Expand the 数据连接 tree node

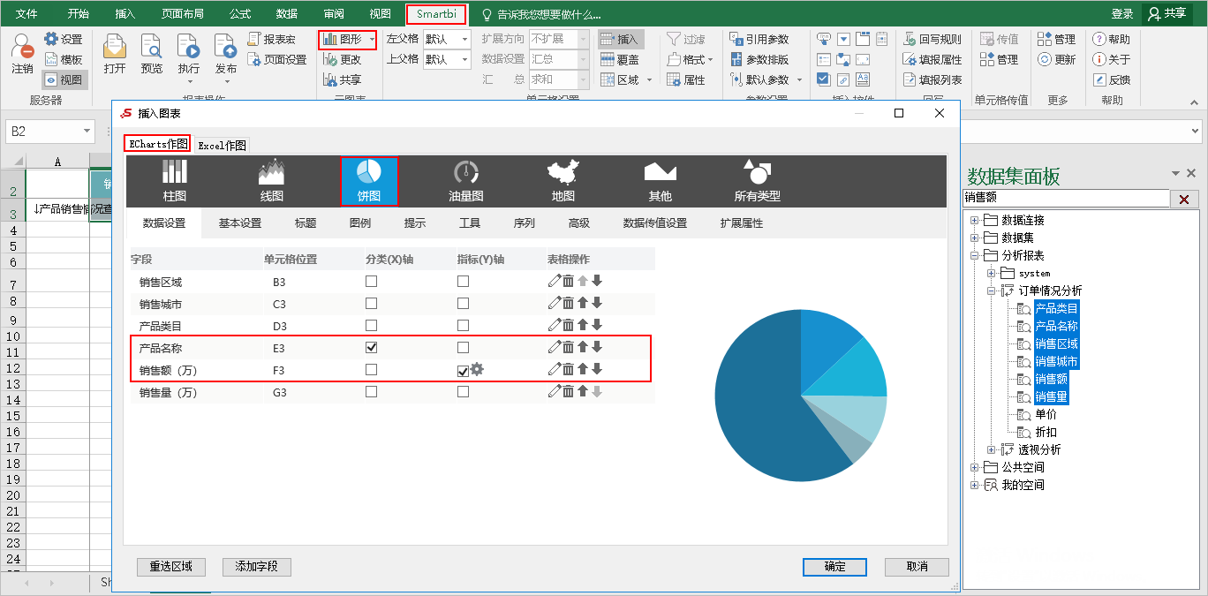(x=975, y=220)
